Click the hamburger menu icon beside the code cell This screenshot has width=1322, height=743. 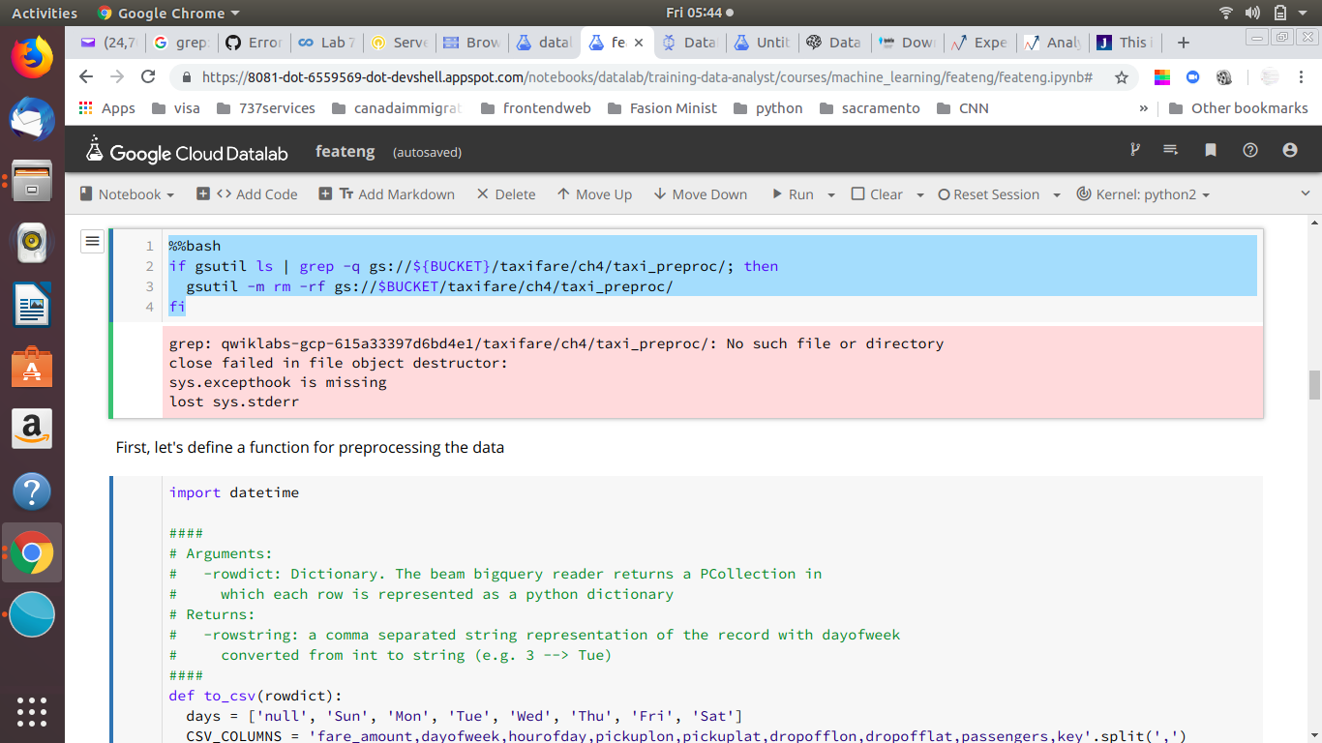(x=92, y=241)
